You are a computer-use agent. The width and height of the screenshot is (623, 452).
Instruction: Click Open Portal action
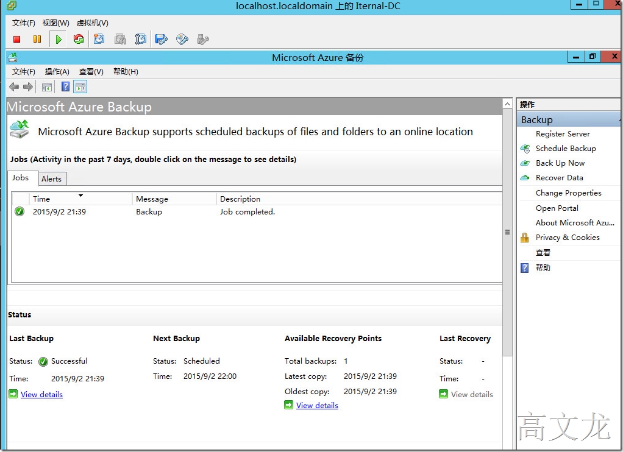557,208
